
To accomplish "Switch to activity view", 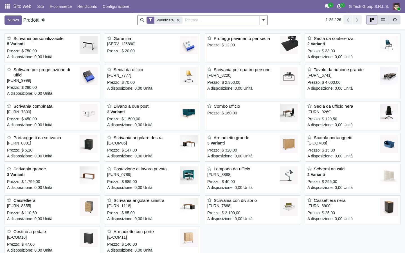I will 395,20.
